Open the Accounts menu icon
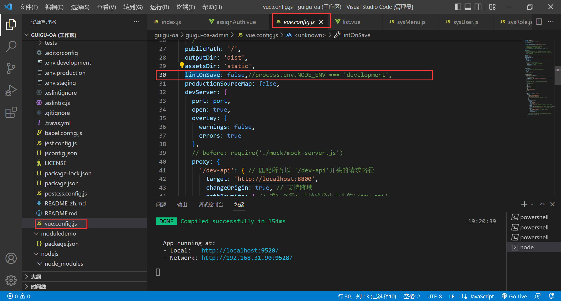Image resolution: width=561 pixels, height=301 pixels. coord(11,258)
